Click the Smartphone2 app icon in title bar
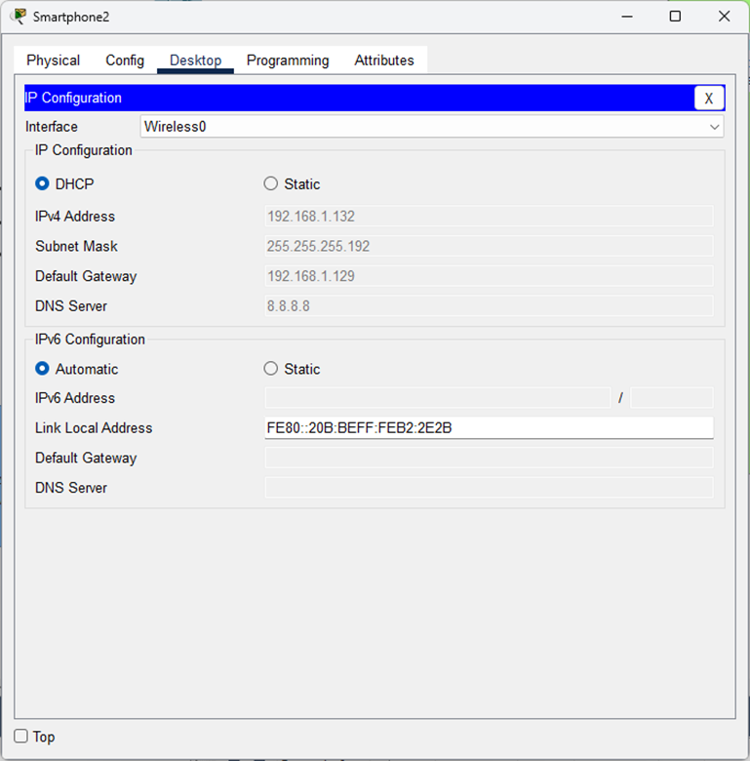This screenshot has height=761, width=750. tap(17, 17)
